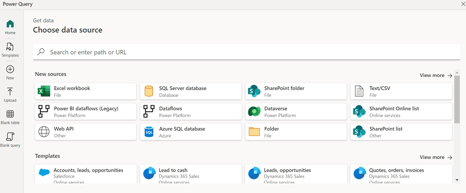The width and height of the screenshot is (466, 193).
Task: Click the "New sources" heading
Action: pos(51,74)
